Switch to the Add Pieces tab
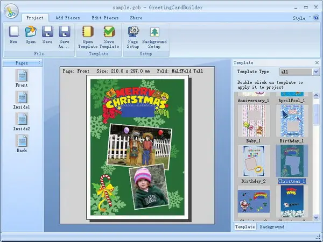The height and width of the screenshot is (242, 323). pos(68,18)
